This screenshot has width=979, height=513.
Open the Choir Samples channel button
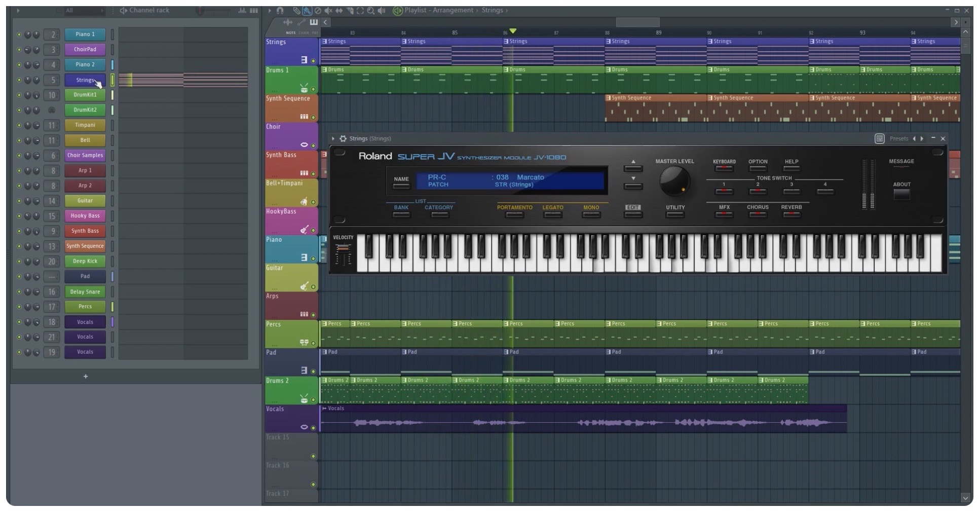point(85,155)
